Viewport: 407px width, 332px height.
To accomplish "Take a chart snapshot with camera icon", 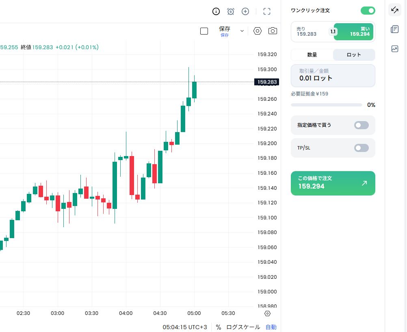I will (x=273, y=31).
